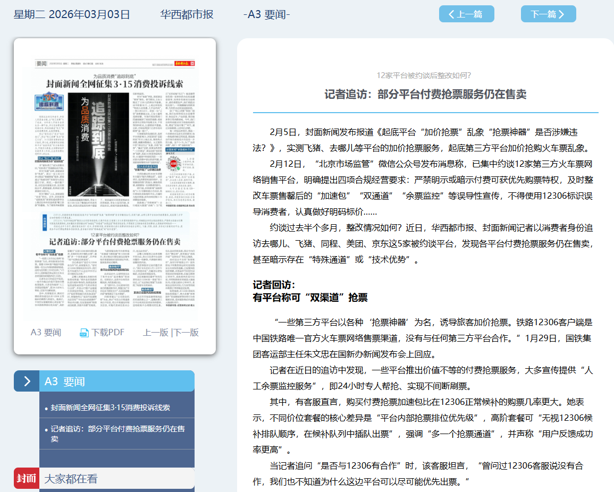Go to next article with 下一篇 button
This screenshot has height=492, width=614.
[548, 14]
